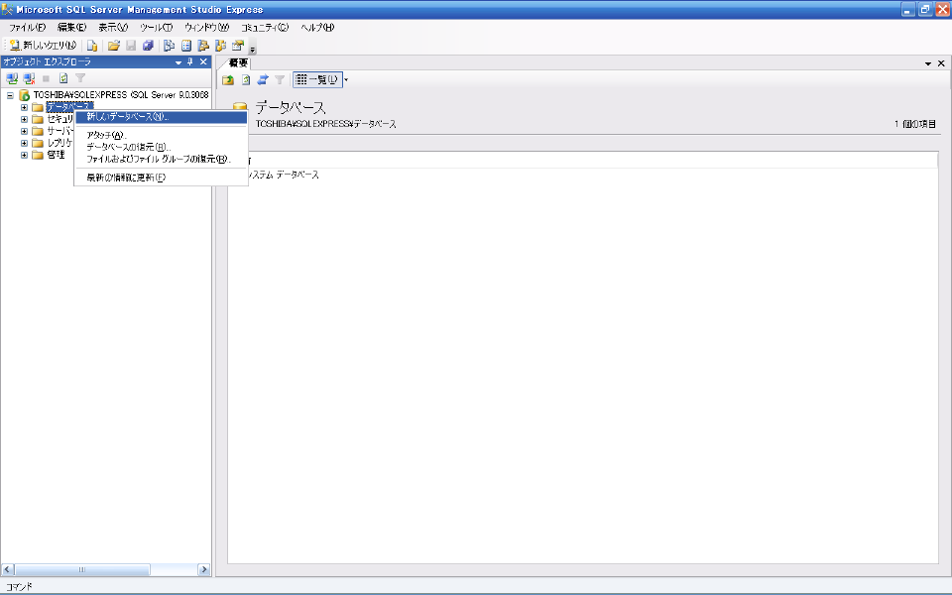Click the Refresh icon in 概要 toolbar

246,79
